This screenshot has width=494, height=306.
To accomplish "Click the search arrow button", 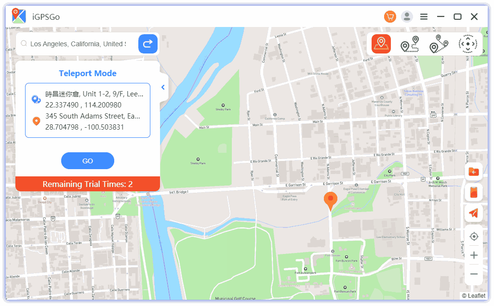I will pyautogui.click(x=148, y=44).
